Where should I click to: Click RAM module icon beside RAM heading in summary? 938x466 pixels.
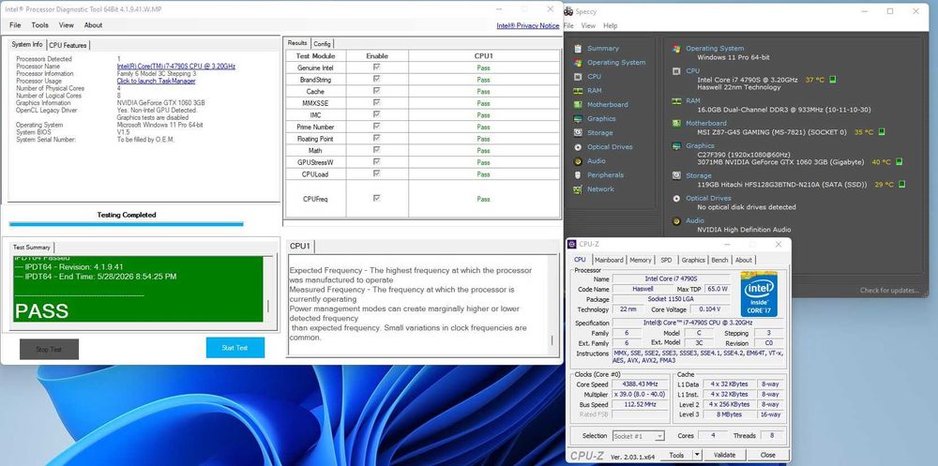click(x=676, y=101)
